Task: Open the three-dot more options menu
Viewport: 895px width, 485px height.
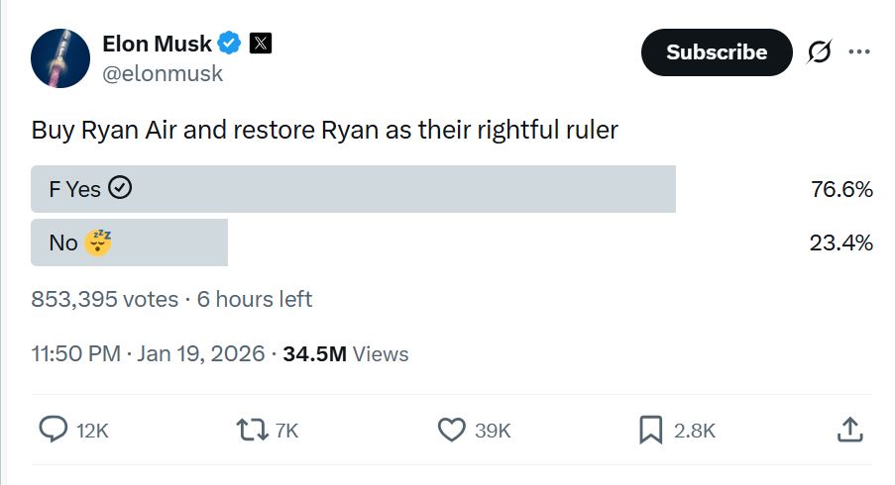Action: tap(859, 51)
